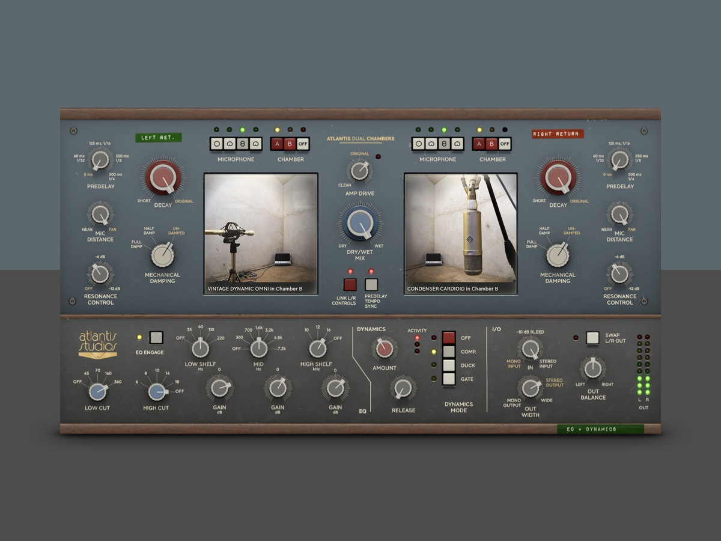Choose left cardioid mic button next to omni
This screenshot has height=541, width=721.
pos(230,144)
